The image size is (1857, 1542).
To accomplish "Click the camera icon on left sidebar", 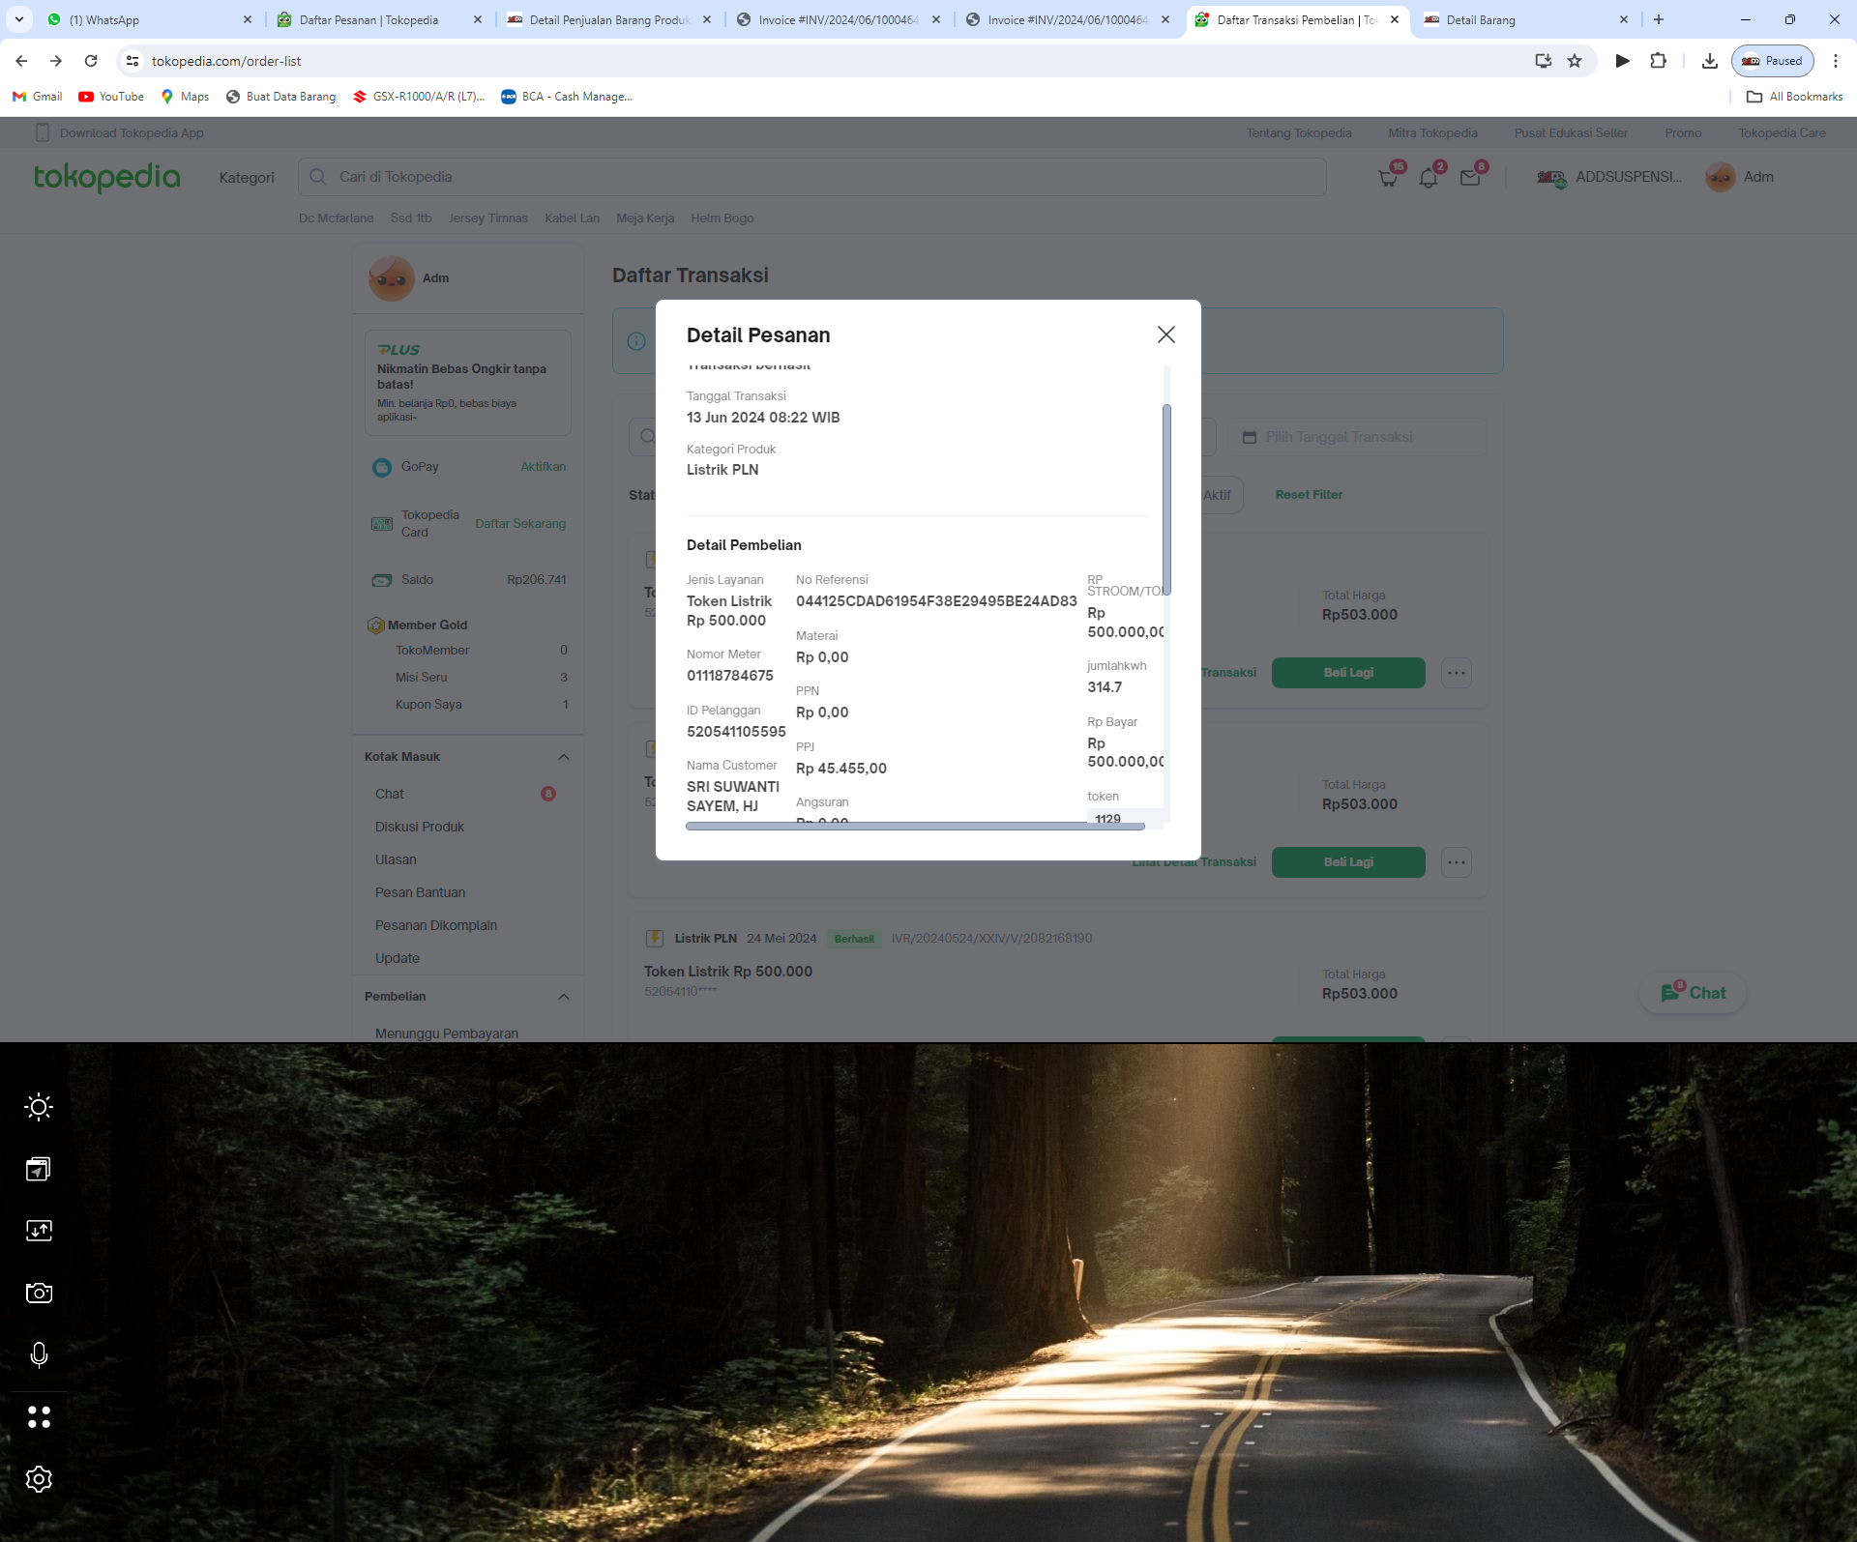I will [39, 1293].
